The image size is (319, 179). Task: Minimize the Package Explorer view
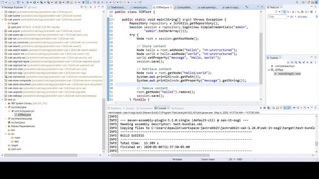pyautogui.click(x=99, y=6)
